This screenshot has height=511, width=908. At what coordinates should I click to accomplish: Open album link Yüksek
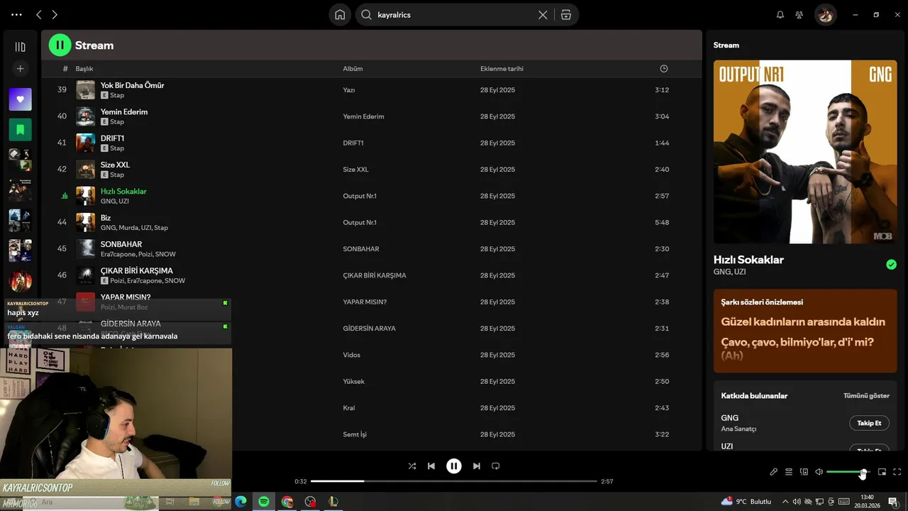point(353,381)
